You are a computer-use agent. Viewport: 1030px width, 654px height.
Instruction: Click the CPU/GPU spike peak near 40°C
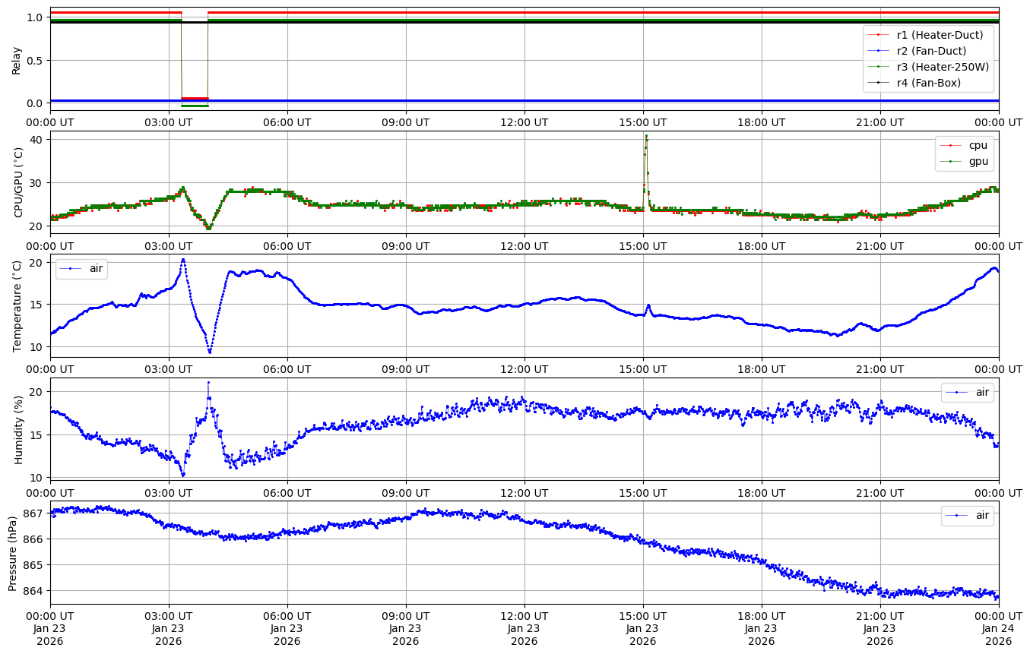click(646, 136)
